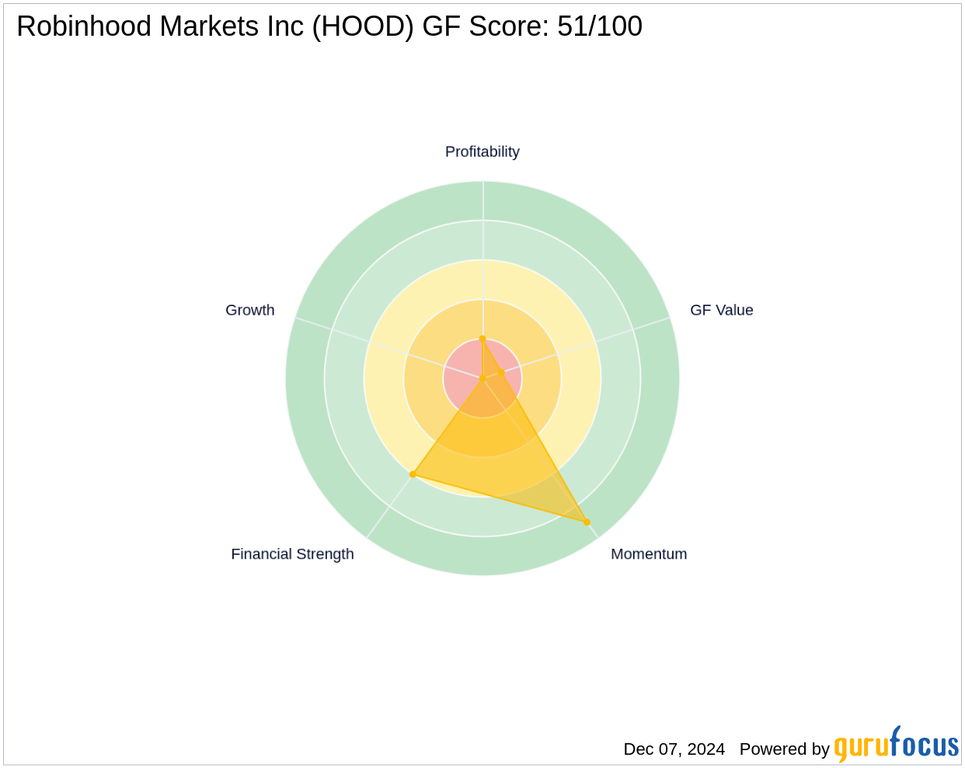Click the Profitability axis label
Screen dimensions: 965x768
pyautogui.click(x=482, y=152)
